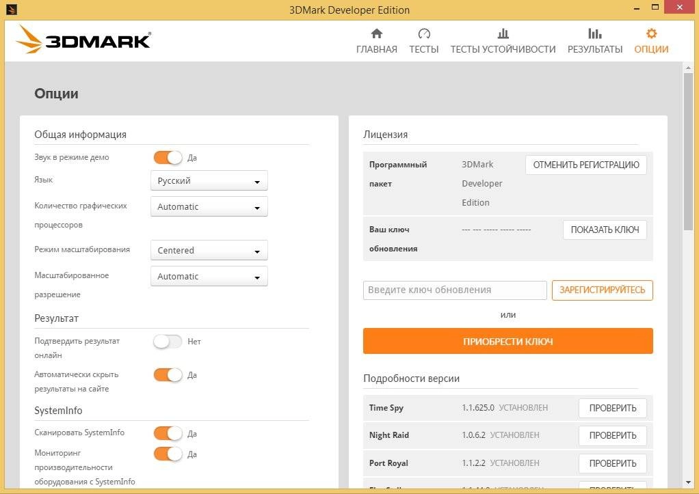Image resolution: width=699 pixels, height=494 pixels.
Task: Click the orange ПРИОБРЕСТИ КЛЮЧ button
Action: click(x=507, y=341)
